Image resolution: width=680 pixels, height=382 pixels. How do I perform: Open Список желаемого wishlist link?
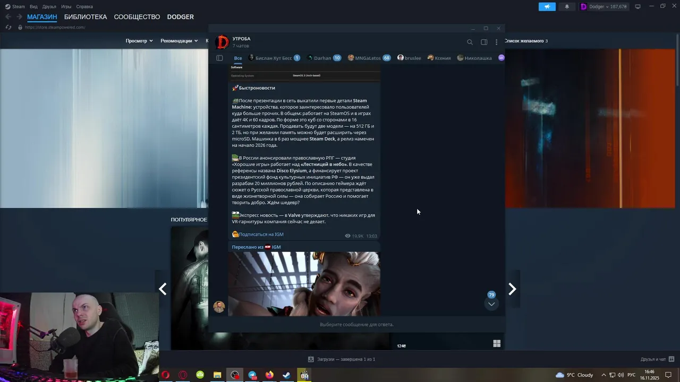[x=526, y=41]
